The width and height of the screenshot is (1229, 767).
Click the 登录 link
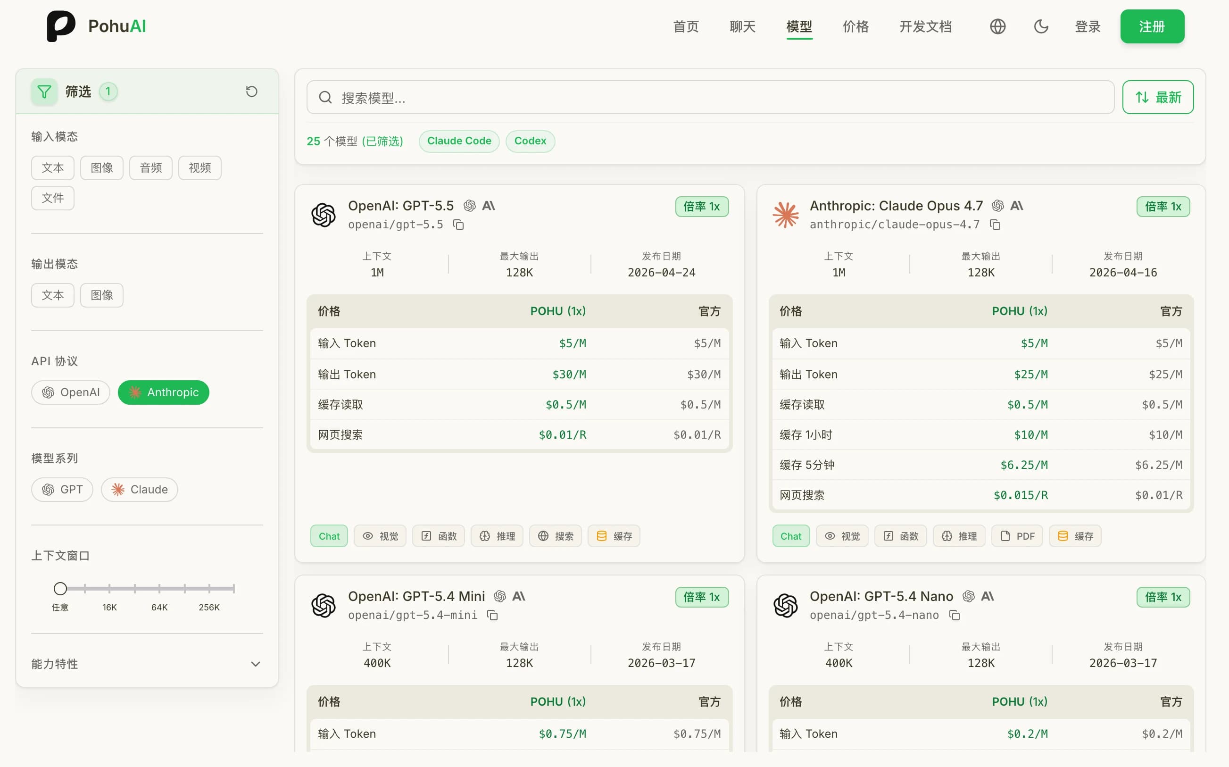tap(1088, 26)
